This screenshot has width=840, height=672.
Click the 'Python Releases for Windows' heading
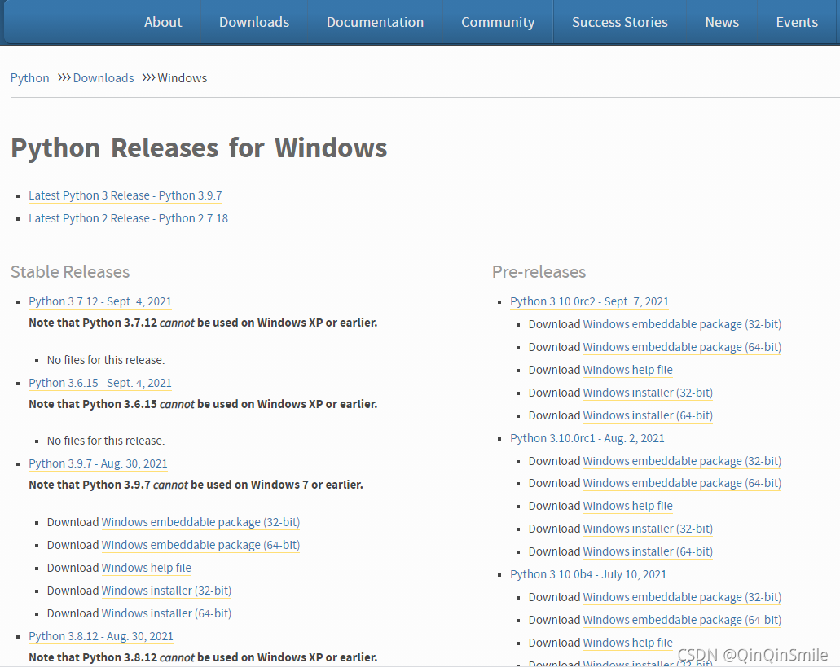199,148
